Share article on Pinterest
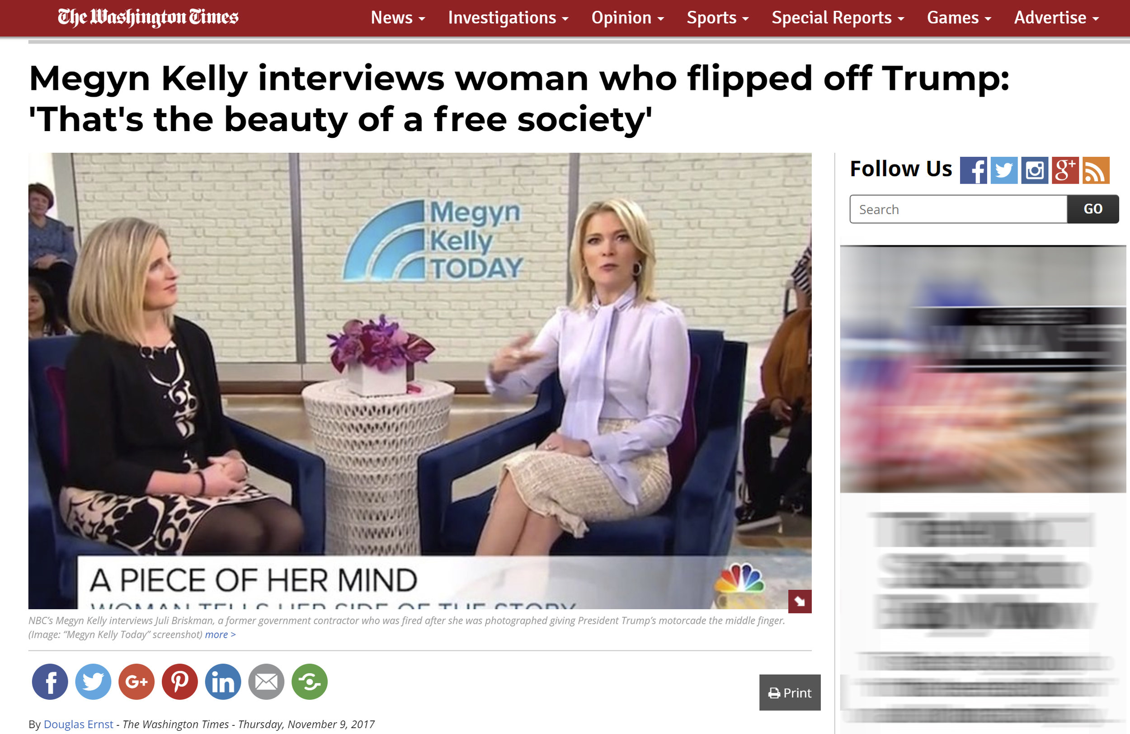This screenshot has width=1130, height=734. pos(179,681)
